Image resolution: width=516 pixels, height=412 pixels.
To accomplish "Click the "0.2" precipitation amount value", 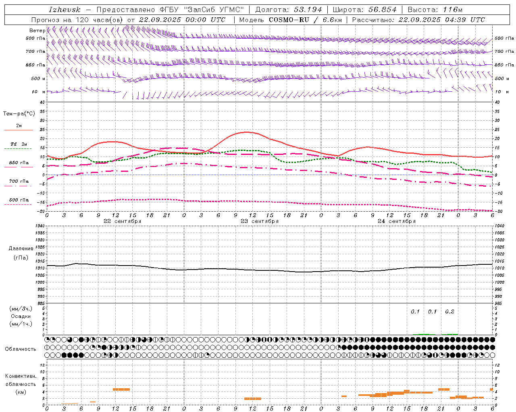I will coord(449,312).
